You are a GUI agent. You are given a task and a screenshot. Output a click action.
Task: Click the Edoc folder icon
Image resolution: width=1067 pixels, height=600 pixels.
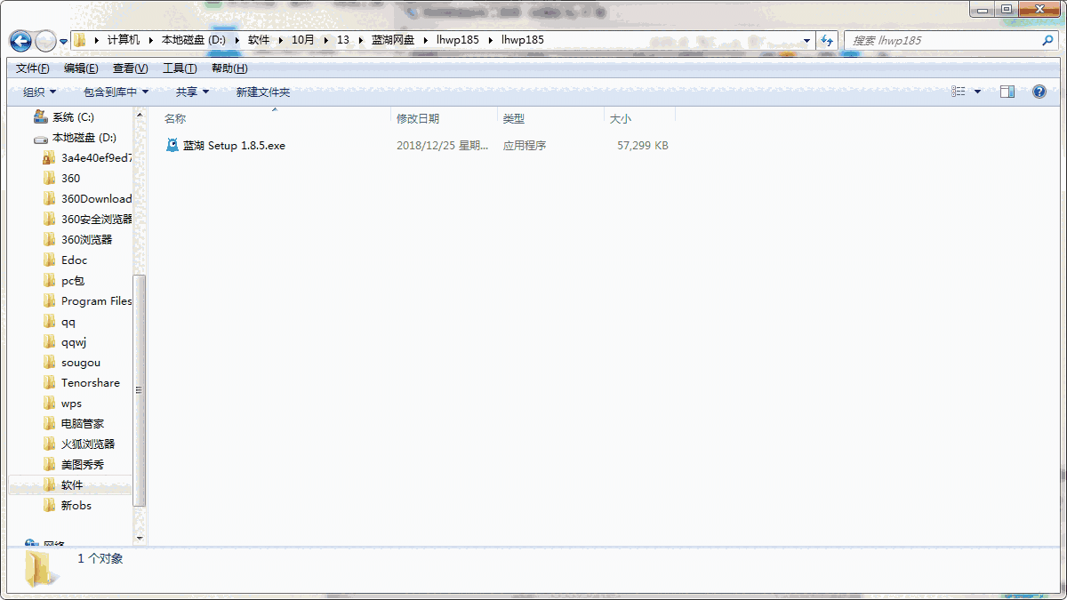click(49, 260)
